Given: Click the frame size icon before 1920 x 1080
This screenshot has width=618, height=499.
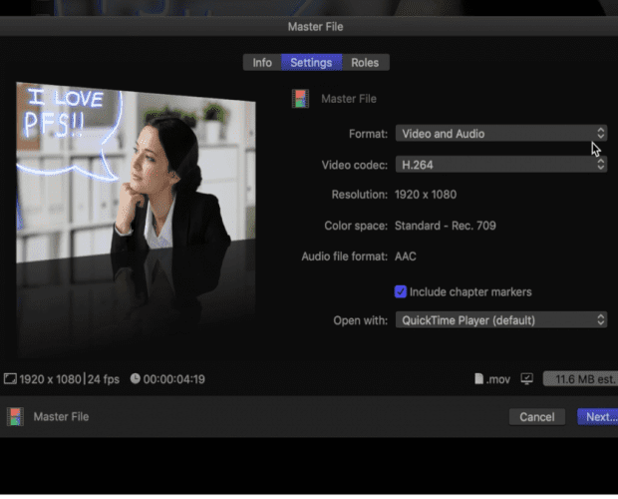Looking at the screenshot, I should click(10, 379).
